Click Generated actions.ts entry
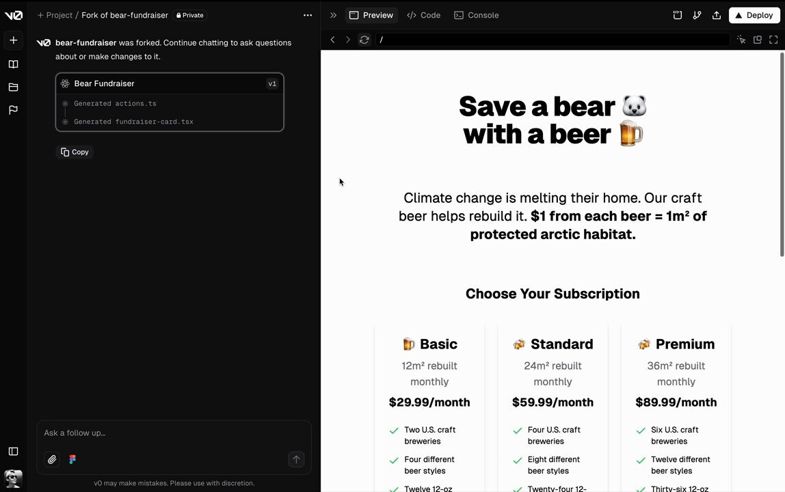 click(115, 104)
